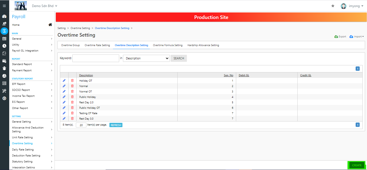
Task: Open the employee icon in dark sidebar
Action: (4, 24)
